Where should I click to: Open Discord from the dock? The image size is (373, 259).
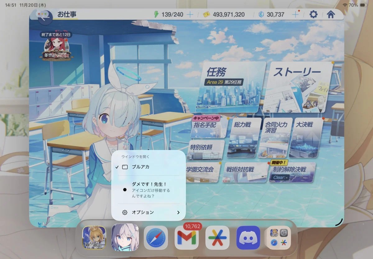[248, 238]
